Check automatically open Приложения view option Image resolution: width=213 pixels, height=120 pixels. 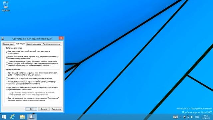[x=7, y=89]
